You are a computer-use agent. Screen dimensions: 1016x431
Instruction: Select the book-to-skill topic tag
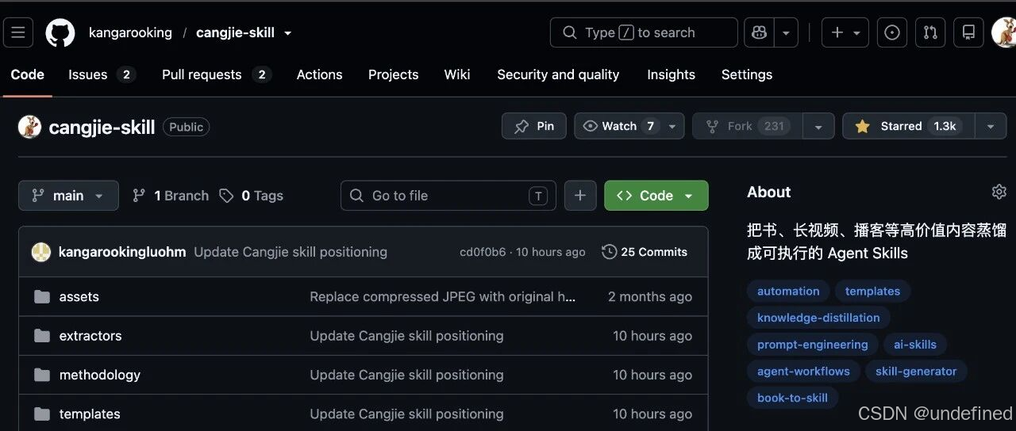tap(792, 398)
